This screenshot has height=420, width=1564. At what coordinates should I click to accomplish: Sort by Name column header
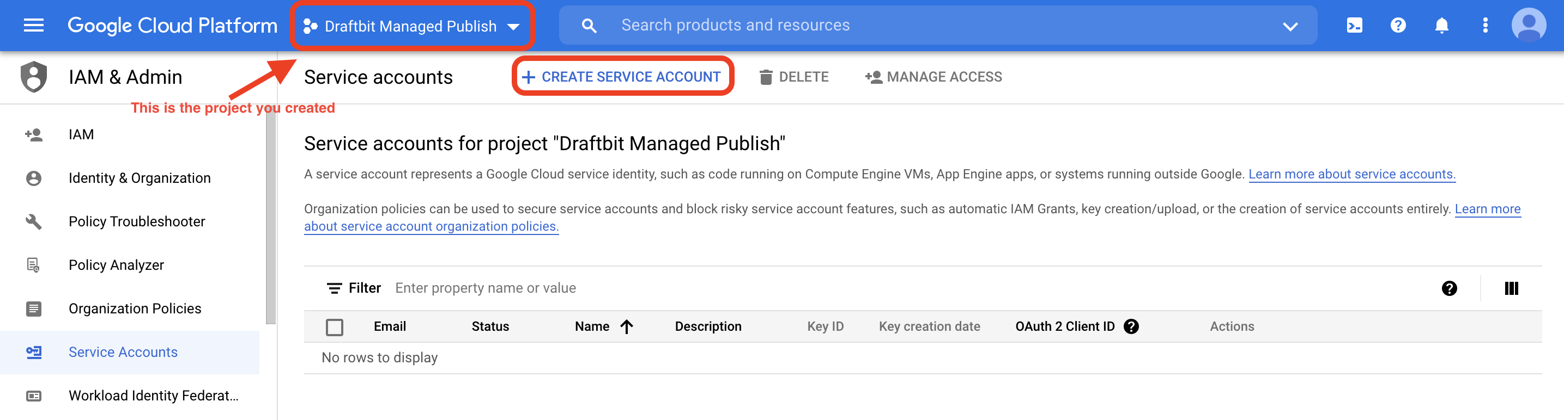[x=592, y=326]
